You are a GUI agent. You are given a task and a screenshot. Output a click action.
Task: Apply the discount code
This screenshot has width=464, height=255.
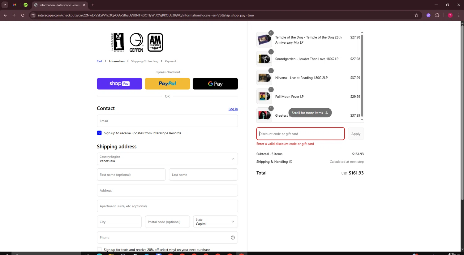356,134
